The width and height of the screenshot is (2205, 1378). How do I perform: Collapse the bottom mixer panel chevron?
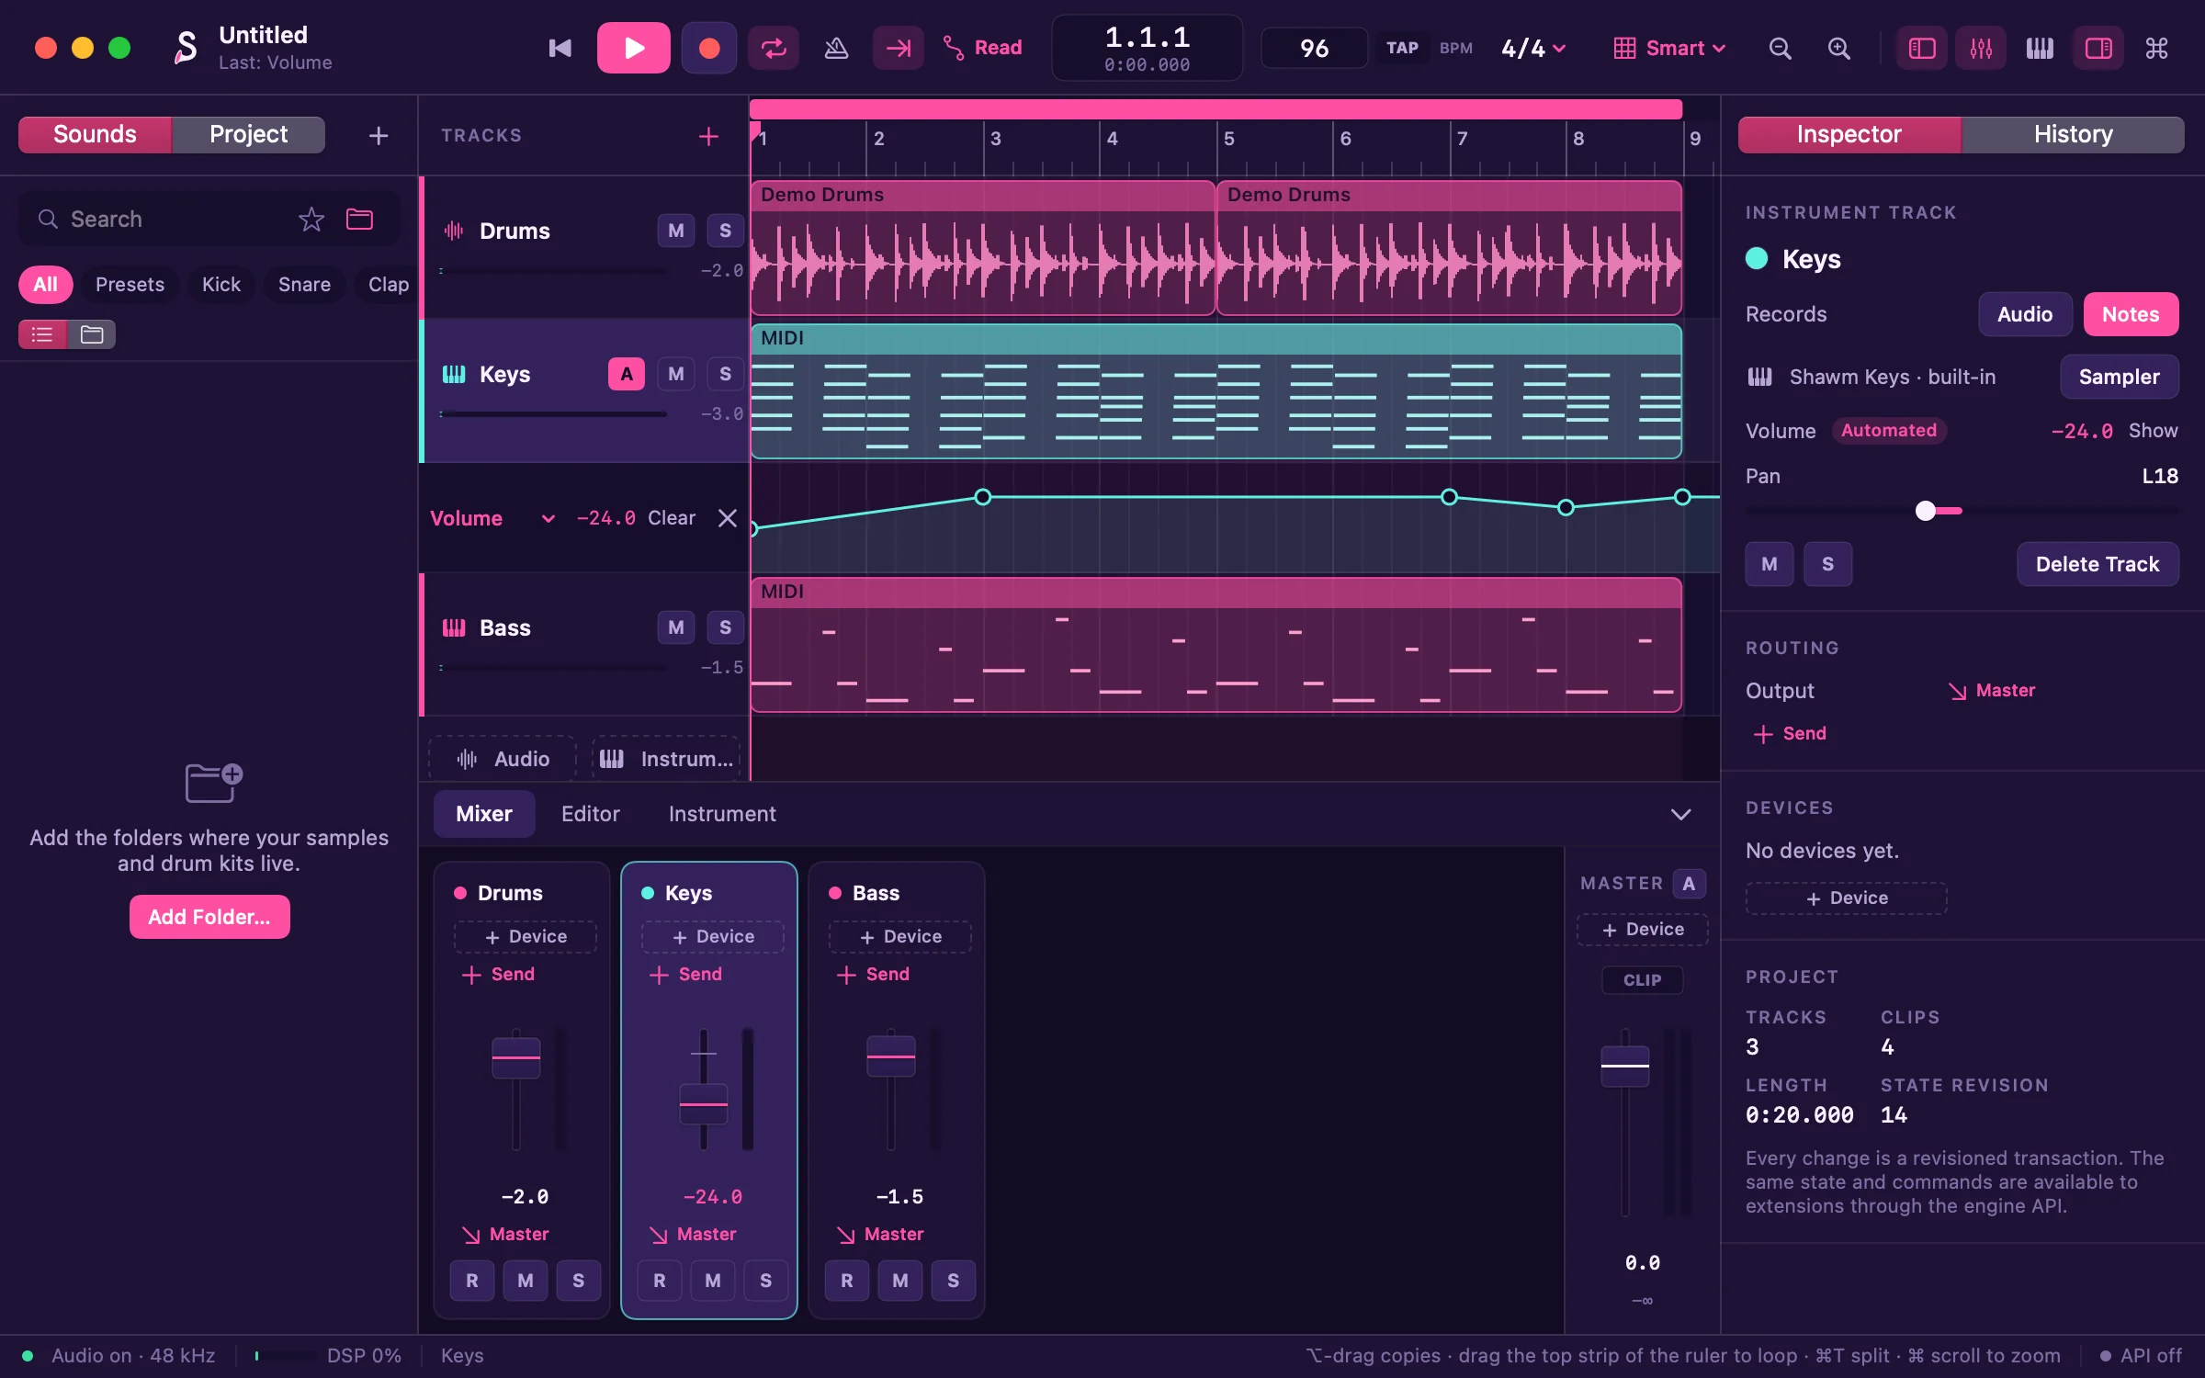1680,815
